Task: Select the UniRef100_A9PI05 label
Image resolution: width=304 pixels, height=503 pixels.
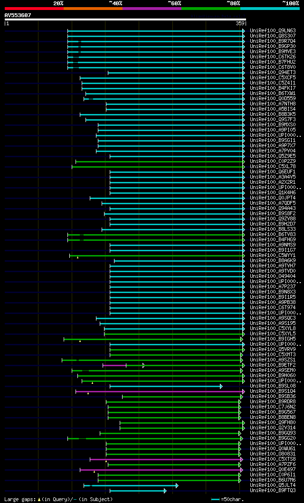Action: [273, 130]
